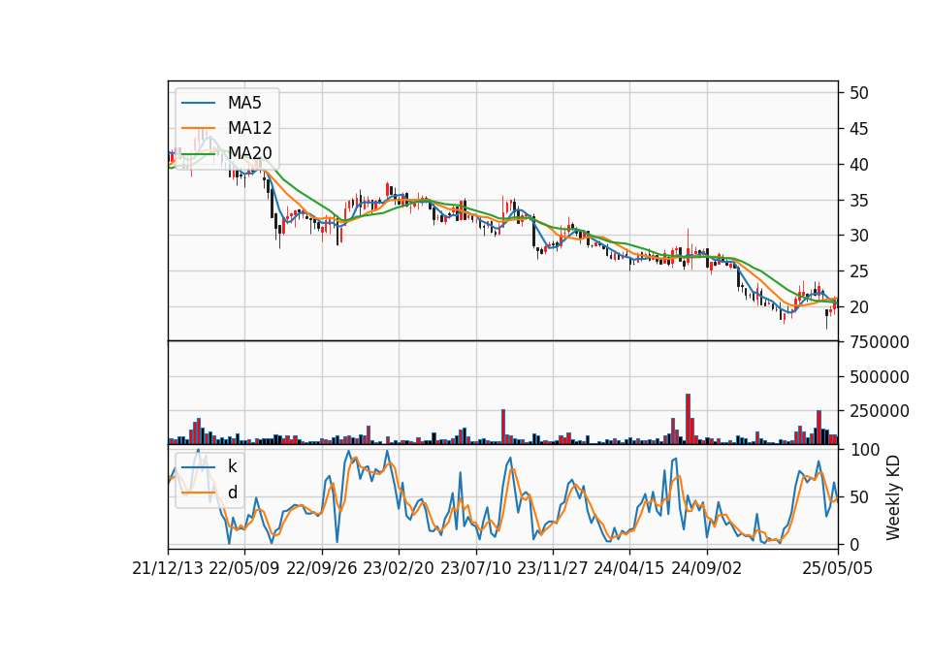Click the MA12 legend entry
This screenshot has height=669, width=931.
pos(226,128)
